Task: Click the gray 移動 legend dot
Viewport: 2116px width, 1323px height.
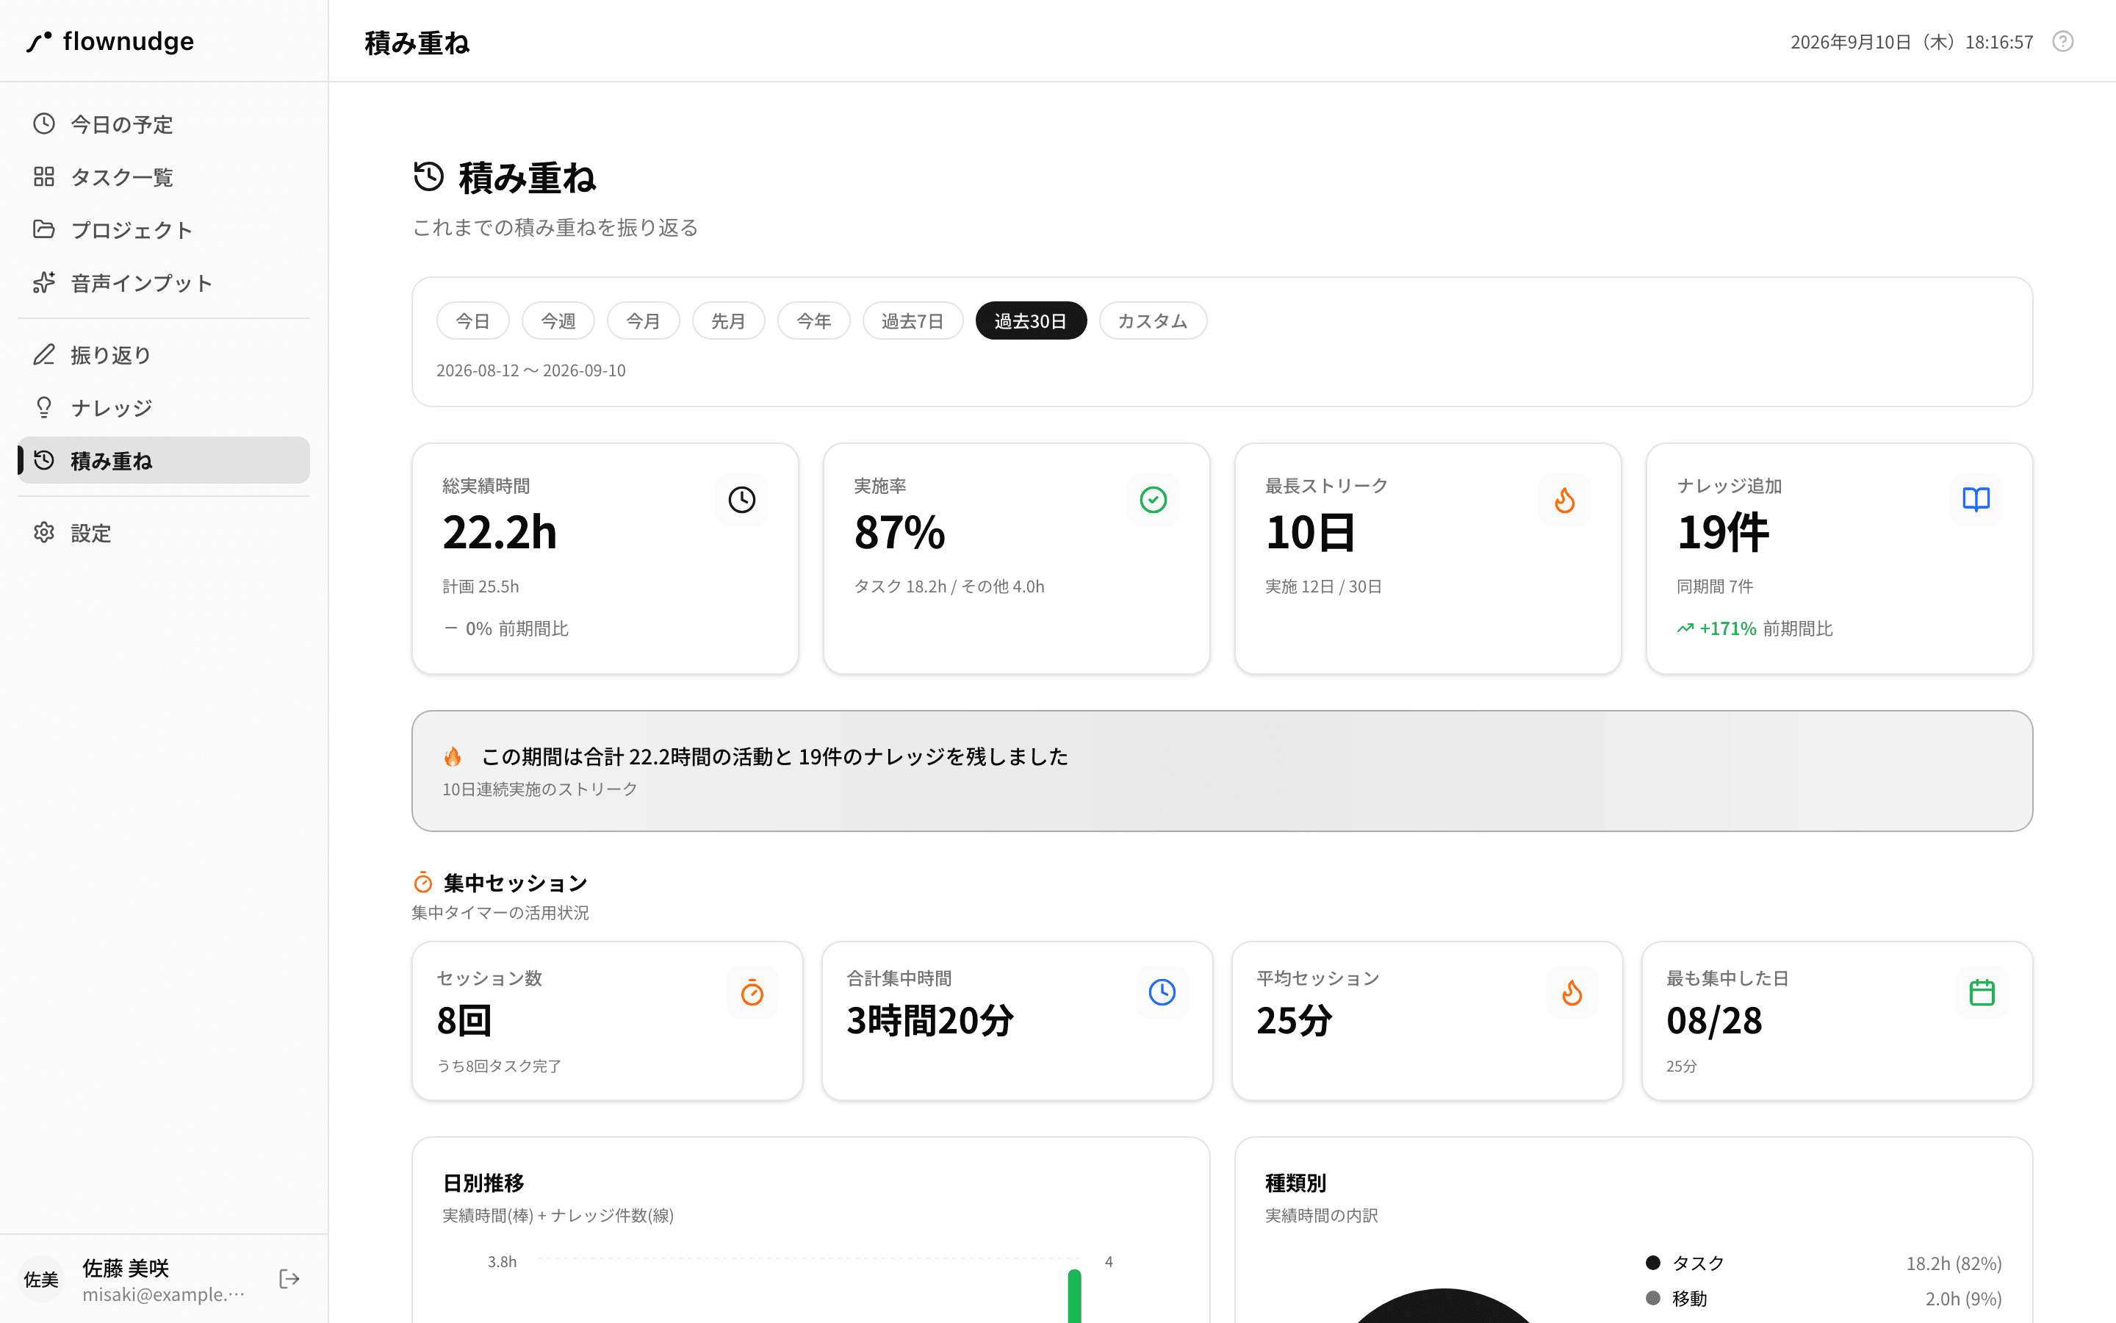Action: pos(1652,1297)
